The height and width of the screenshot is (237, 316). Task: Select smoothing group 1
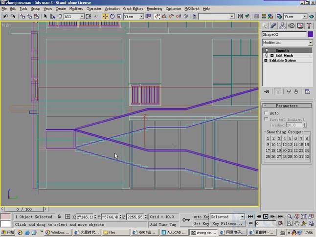268,138
